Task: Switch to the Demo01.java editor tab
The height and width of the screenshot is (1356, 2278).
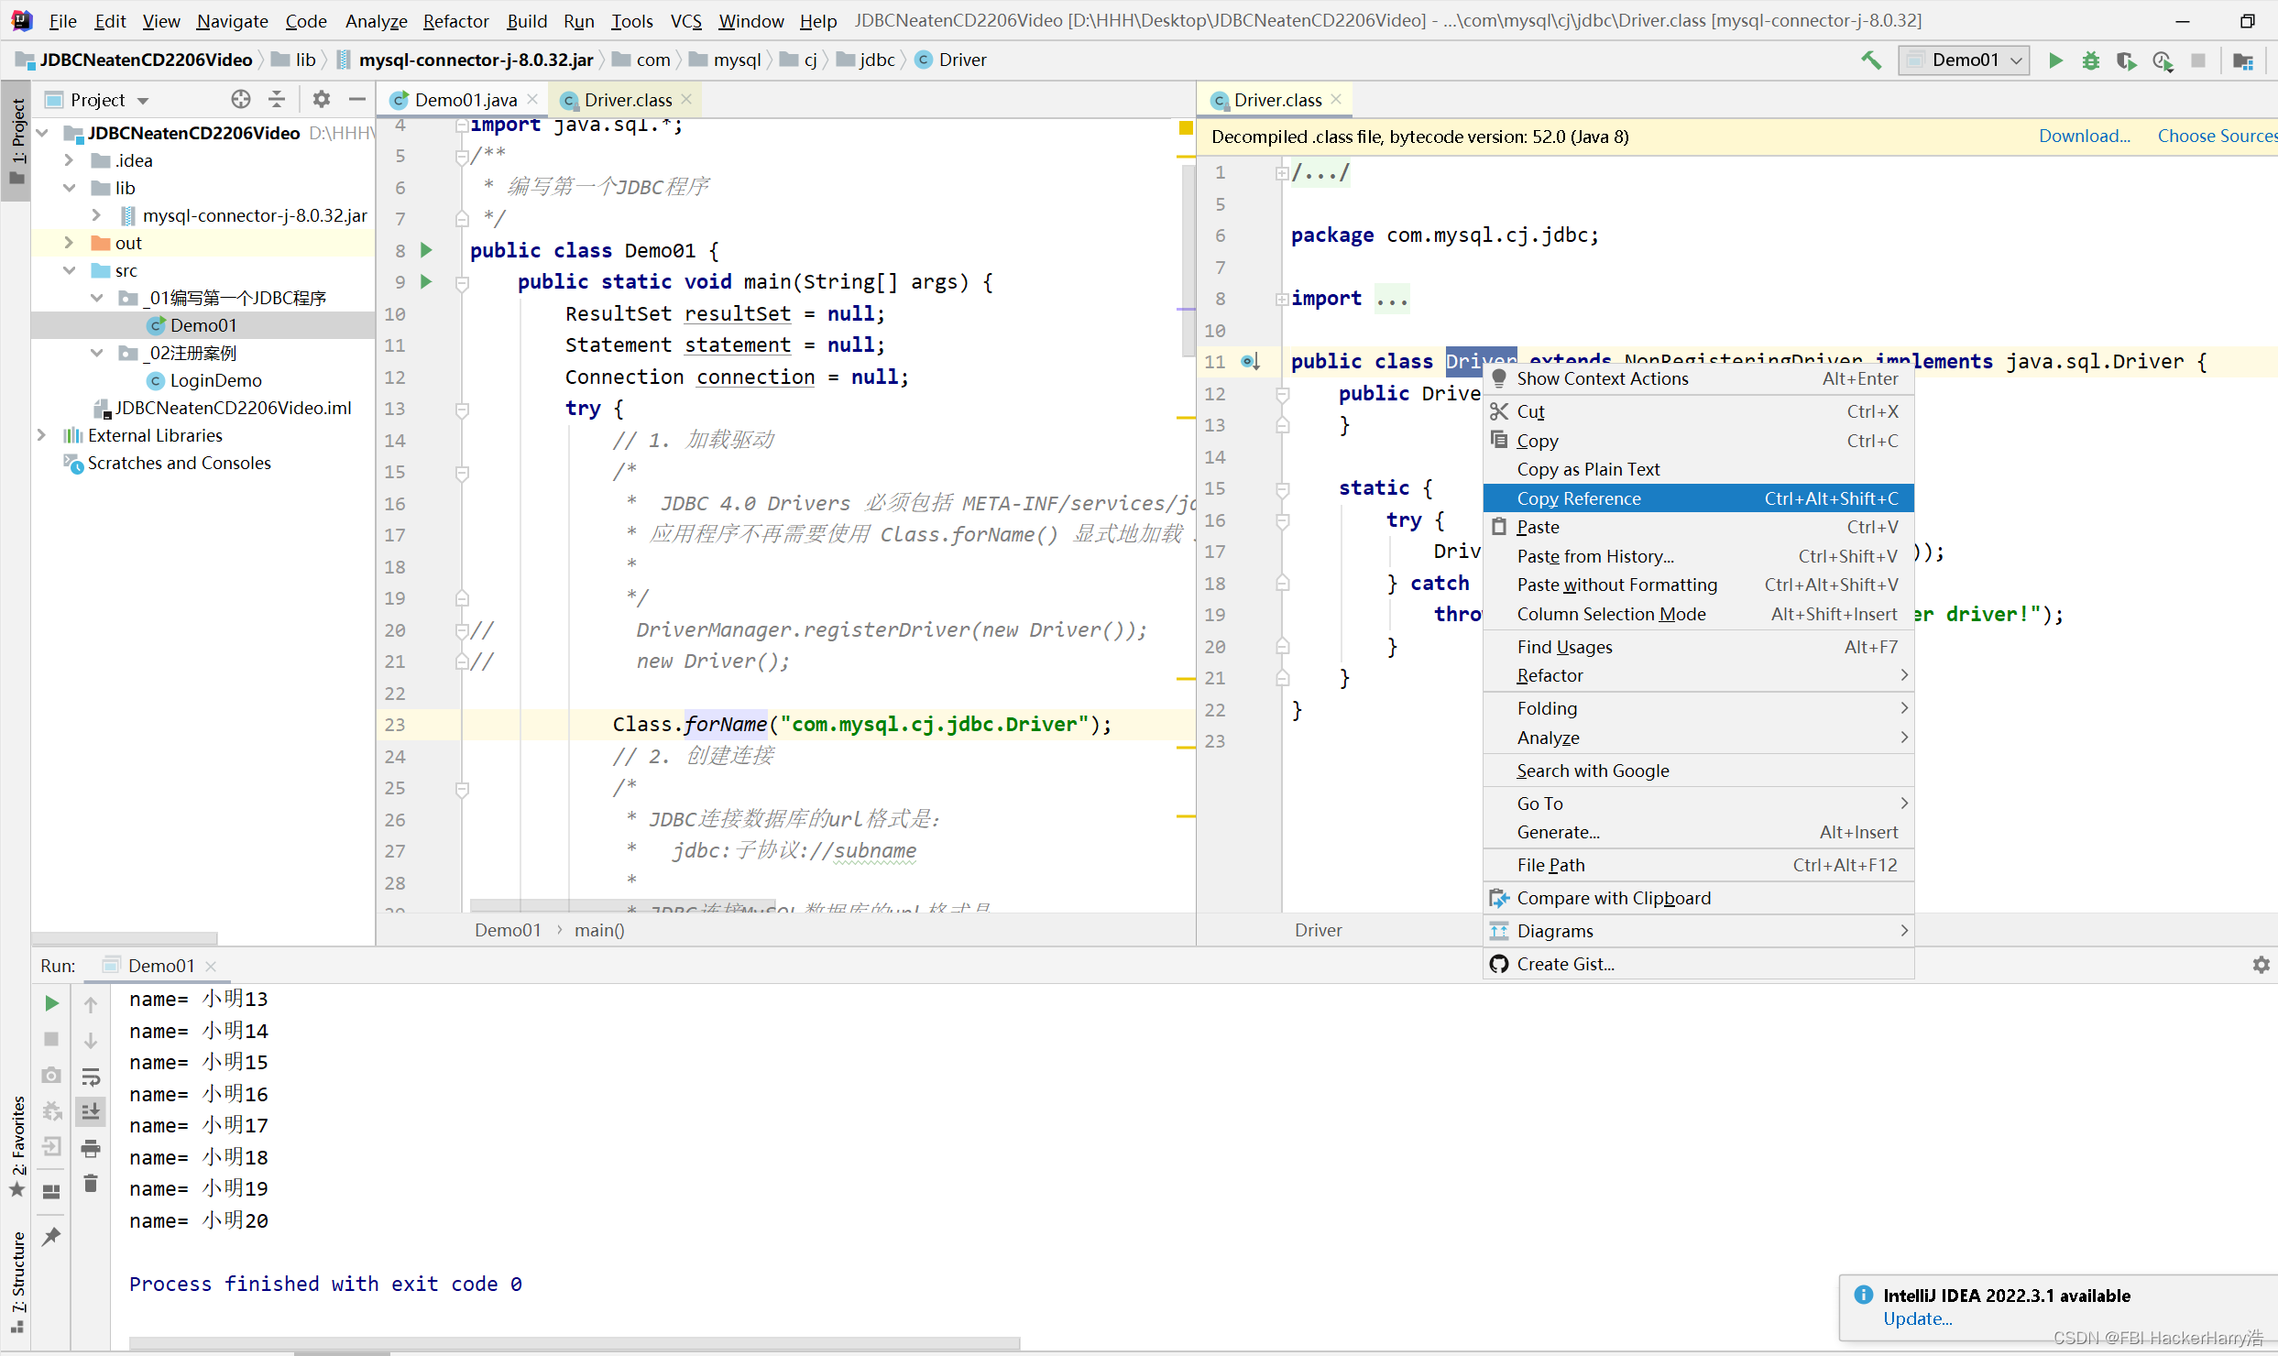Action: pyautogui.click(x=465, y=99)
